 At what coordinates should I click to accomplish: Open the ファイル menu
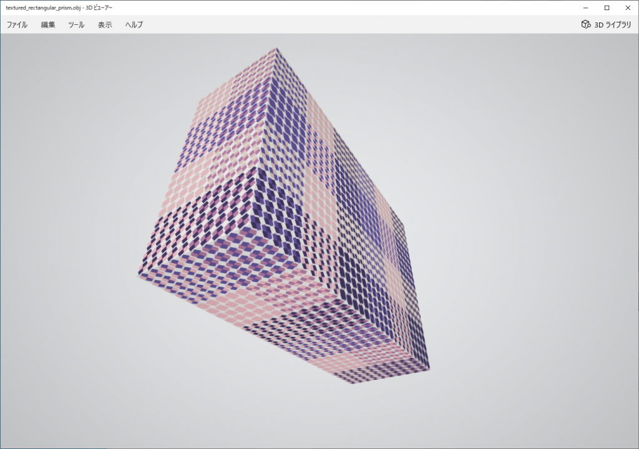(x=17, y=24)
